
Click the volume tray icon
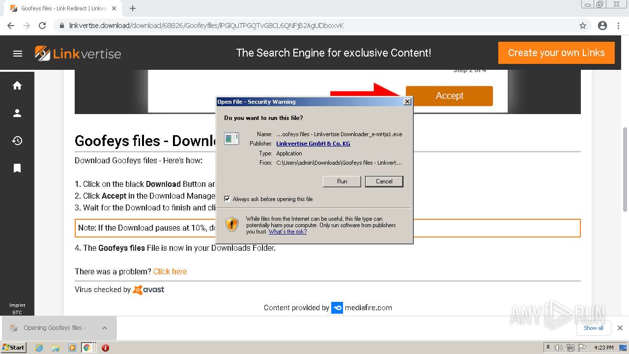pos(559,348)
